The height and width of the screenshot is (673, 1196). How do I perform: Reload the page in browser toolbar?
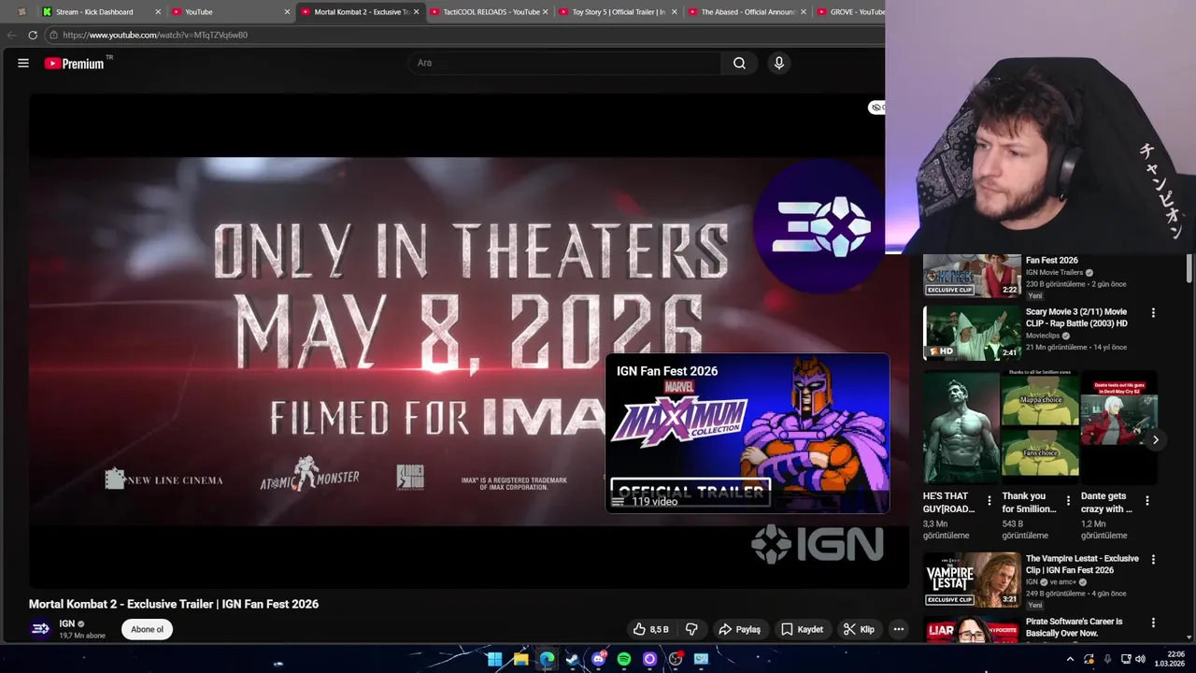pos(33,35)
